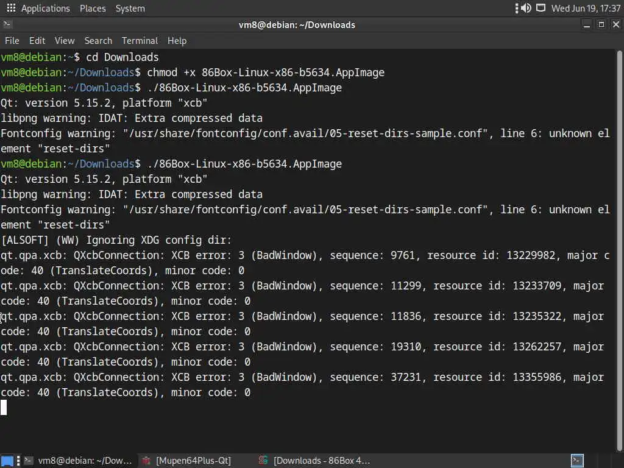
Task: Click the wired network tray icon
Action: [x=541, y=8]
